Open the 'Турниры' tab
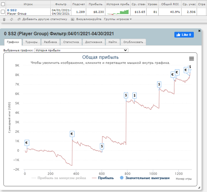The image size is (207, 192). click(31, 42)
